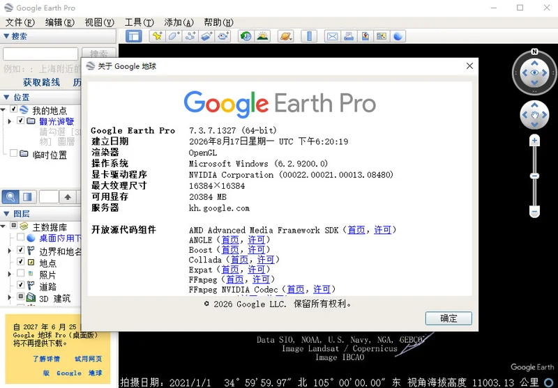
Task: Click the 确定 button in About dialog
Action: [x=448, y=318]
